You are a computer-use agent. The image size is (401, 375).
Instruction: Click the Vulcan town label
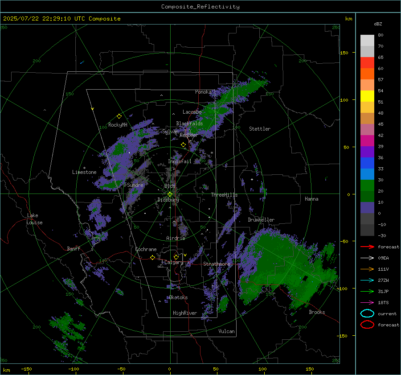click(227, 331)
